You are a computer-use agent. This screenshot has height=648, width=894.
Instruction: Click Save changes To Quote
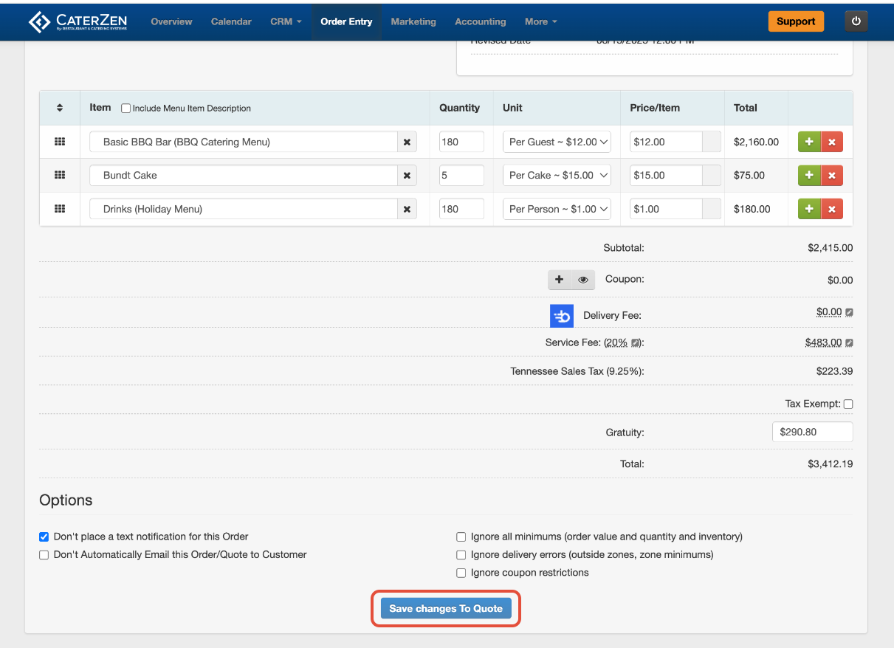point(446,609)
